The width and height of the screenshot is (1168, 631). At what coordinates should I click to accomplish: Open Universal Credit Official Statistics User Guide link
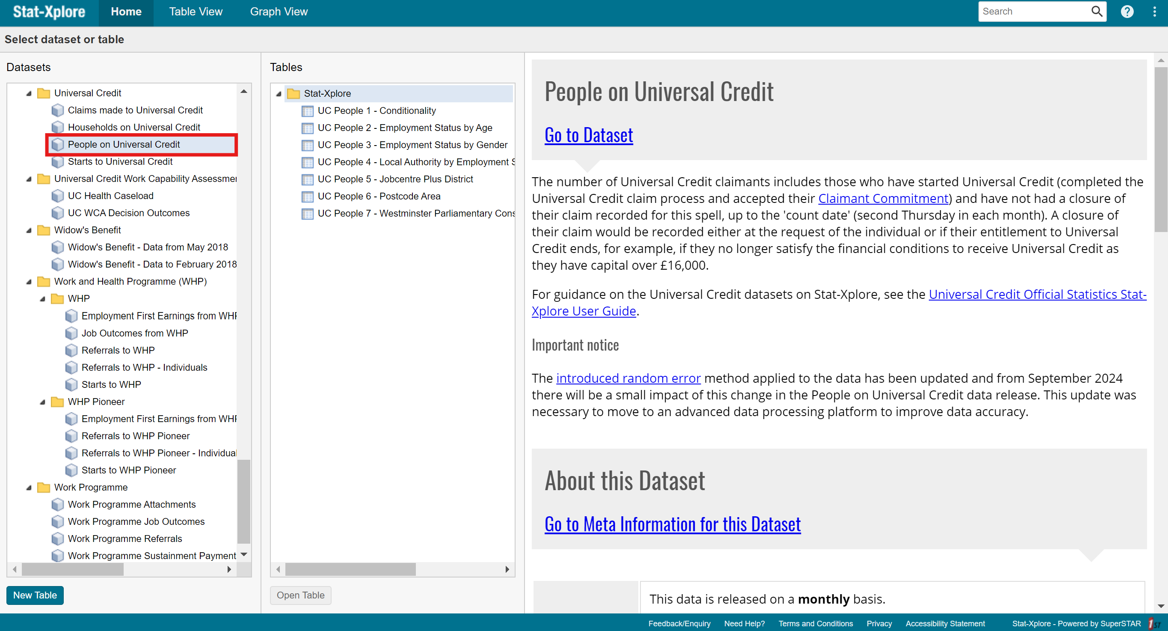point(1038,295)
